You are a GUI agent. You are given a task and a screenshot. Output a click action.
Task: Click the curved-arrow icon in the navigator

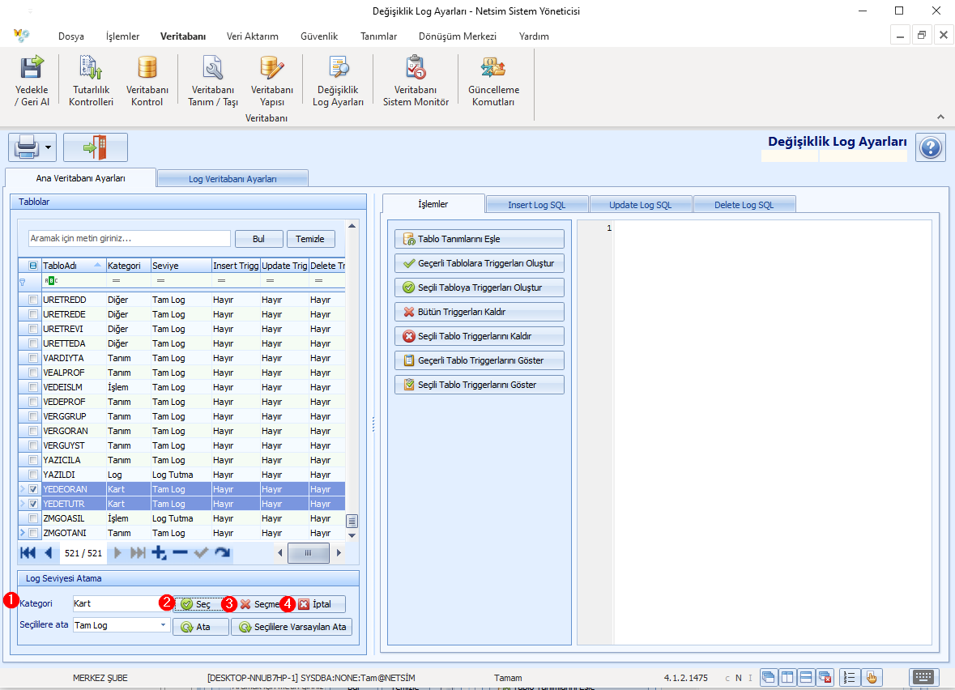click(x=222, y=553)
